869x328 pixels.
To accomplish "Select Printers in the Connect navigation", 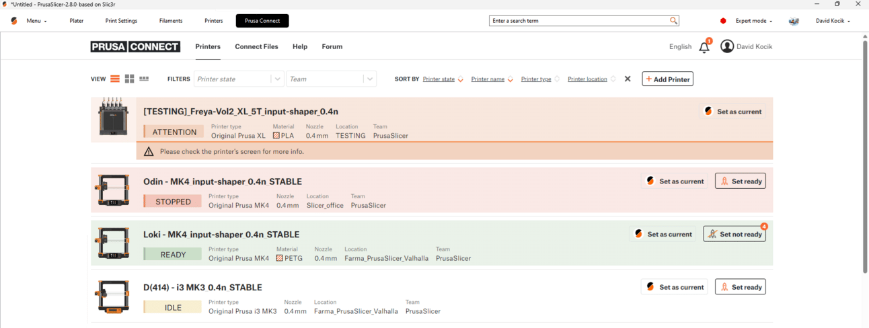I will 208,46.
